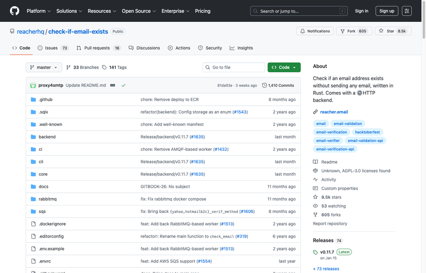
Task: Open the reacher.email website link
Action: click(333, 112)
